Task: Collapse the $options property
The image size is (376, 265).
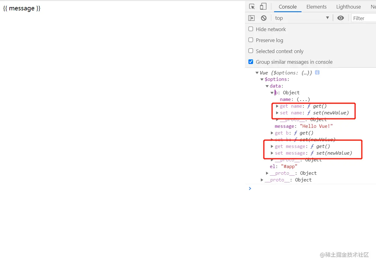Action: pos(262,80)
